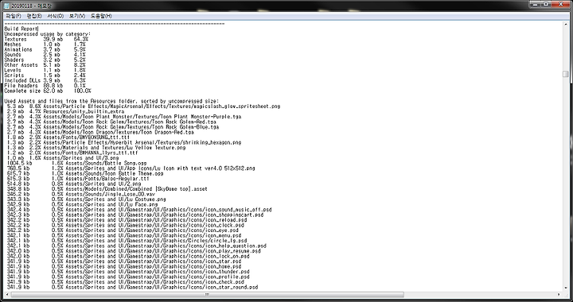Click the icon_sound_music_off.psd line
Screen dimensions: 573x302
click(139, 210)
